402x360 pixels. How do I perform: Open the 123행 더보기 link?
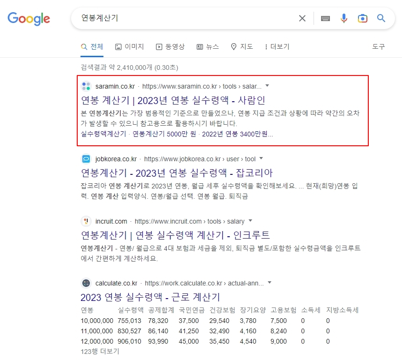(100, 351)
